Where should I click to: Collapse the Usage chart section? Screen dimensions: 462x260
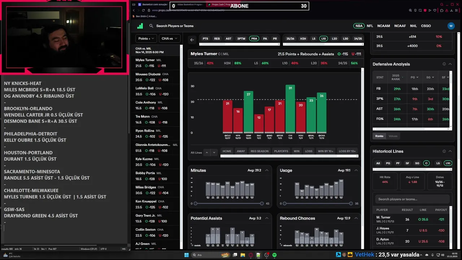click(356, 170)
